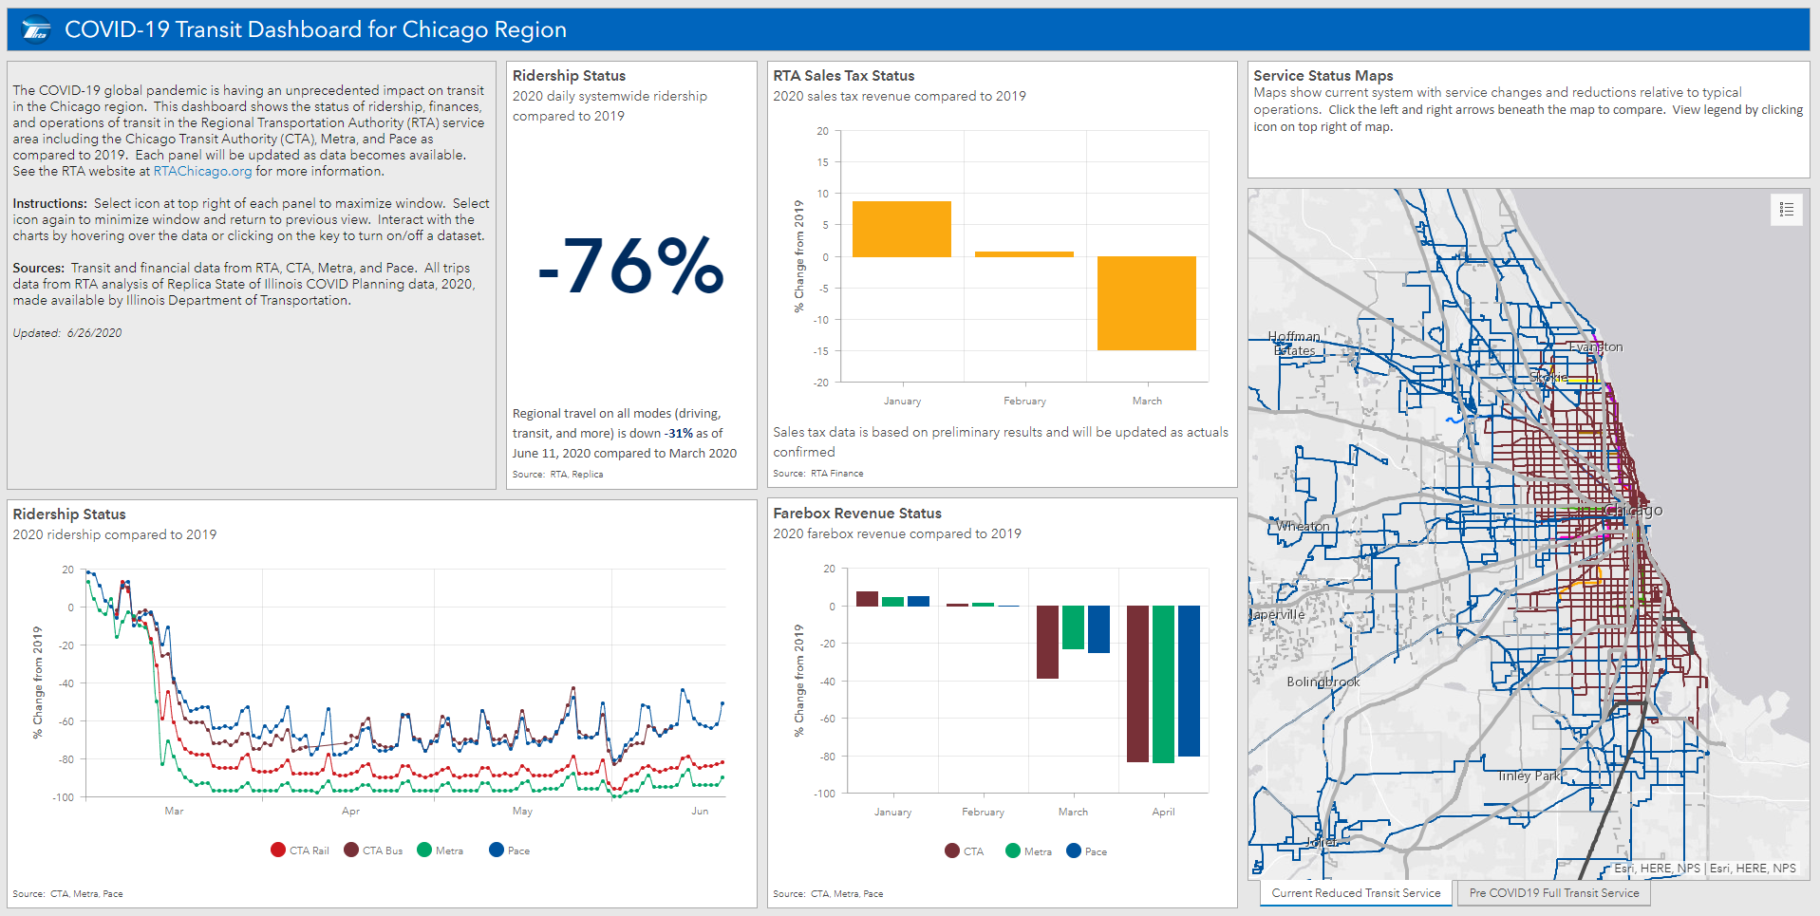Click the RTA logo in header
Screen dimensions: 1820x916
tap(36, 30)
